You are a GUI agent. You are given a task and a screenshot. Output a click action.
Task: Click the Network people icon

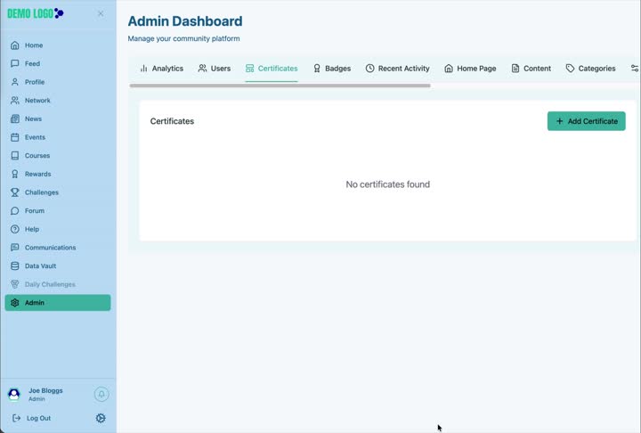tap(15, 101)
